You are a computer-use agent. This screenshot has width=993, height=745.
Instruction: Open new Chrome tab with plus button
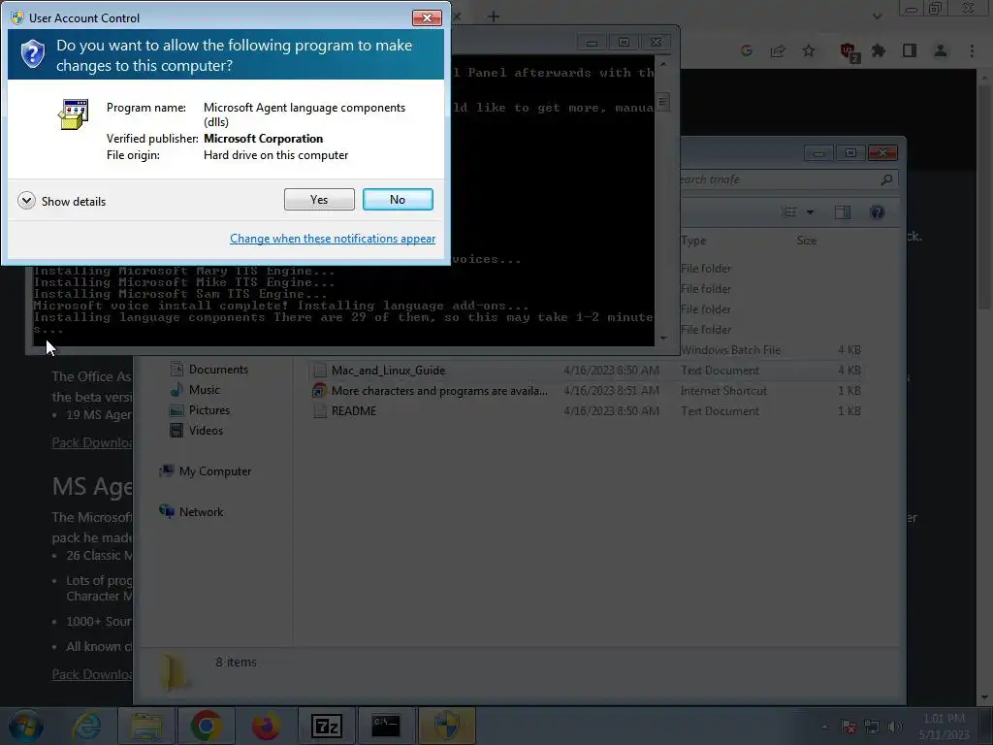pyautogui.click(x=494, y=16)
